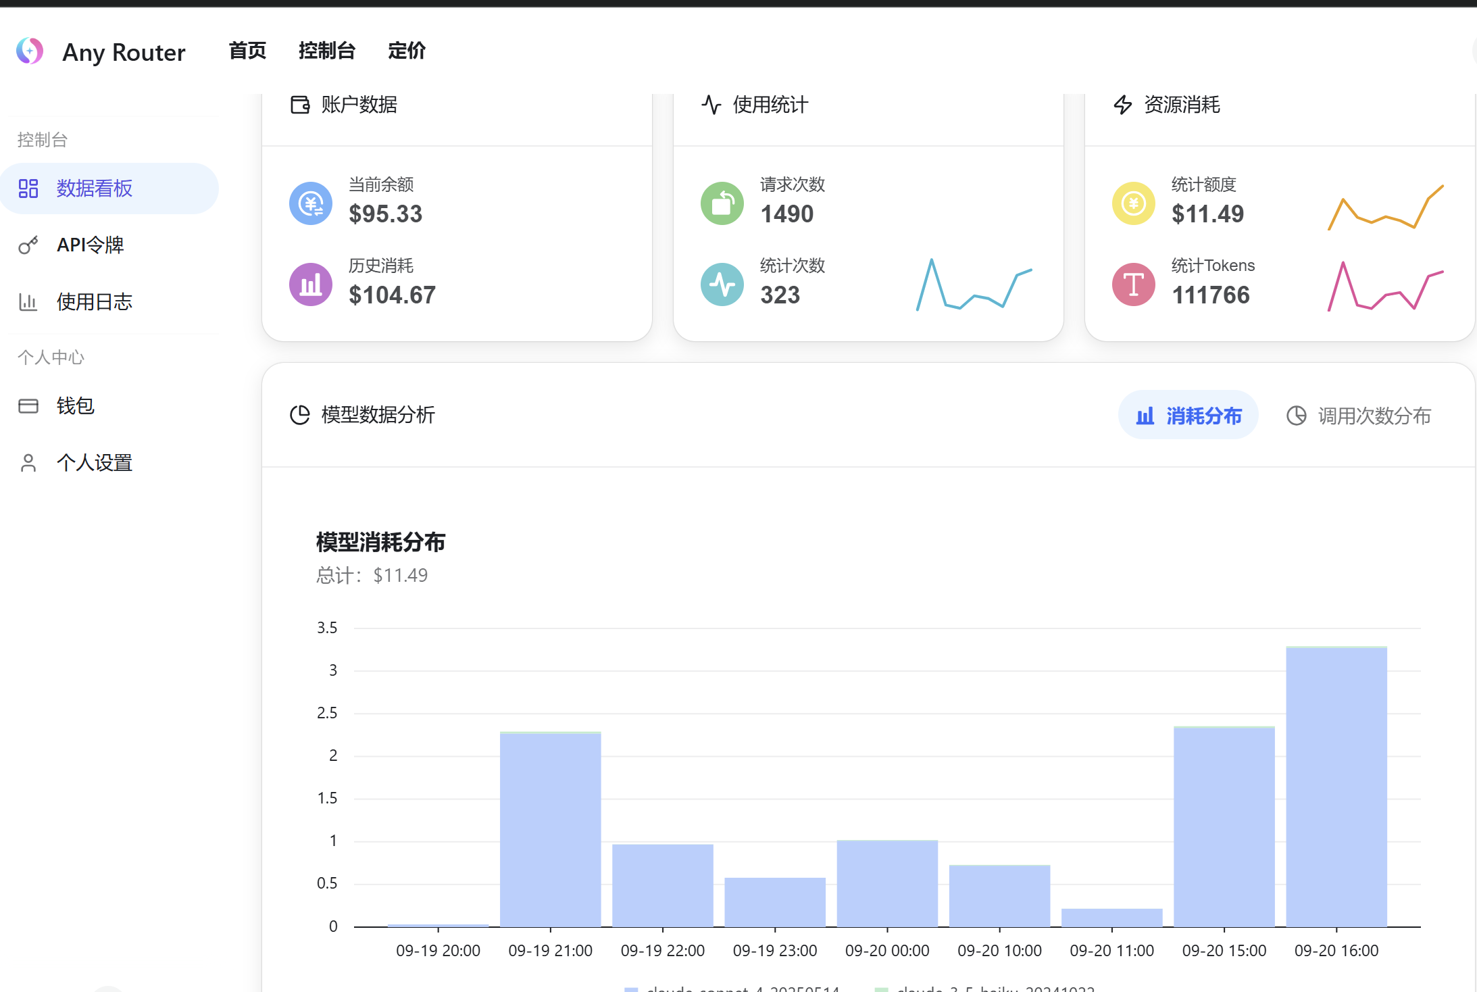Image resolution: width=1477 pixels, height=992 pixels.
Task: Click the Any Router logo icon
Action: point(30,51)
